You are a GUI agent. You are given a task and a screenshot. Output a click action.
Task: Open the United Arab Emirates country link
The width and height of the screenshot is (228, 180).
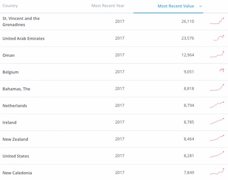(23, 39)
